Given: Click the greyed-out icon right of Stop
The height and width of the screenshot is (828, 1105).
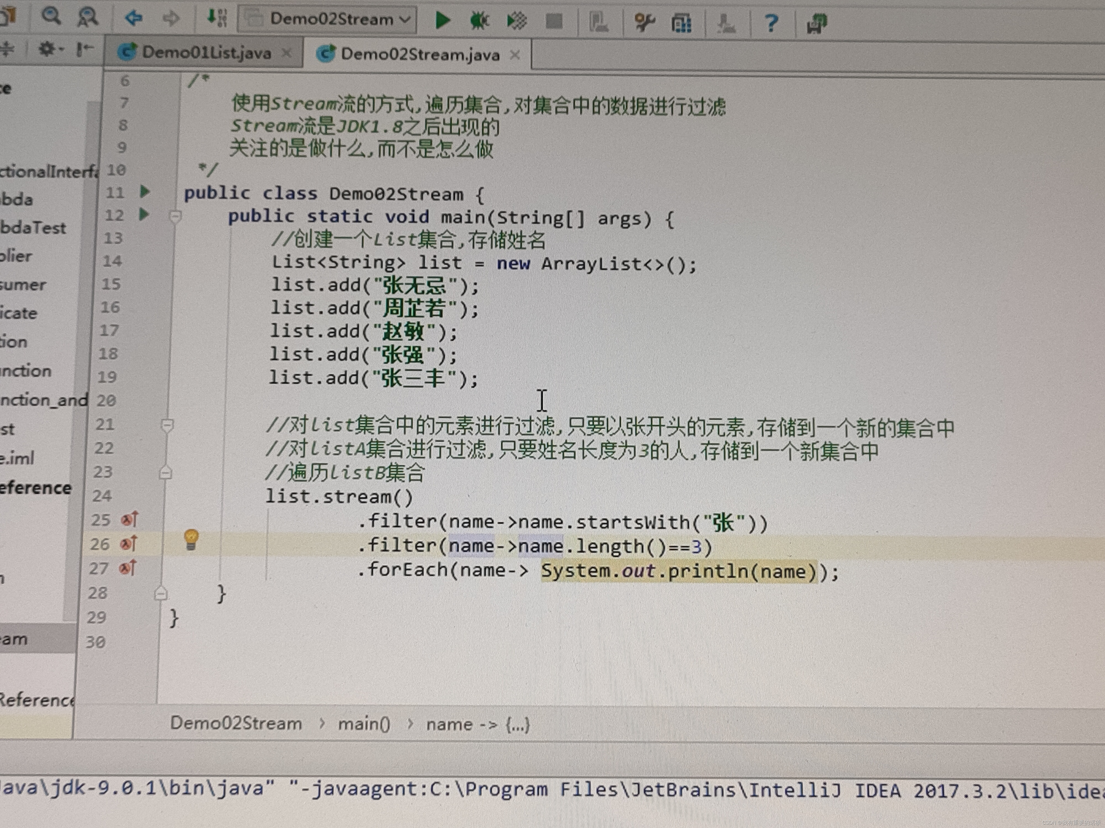Looking at the screenshot, I should coord(598,22).
